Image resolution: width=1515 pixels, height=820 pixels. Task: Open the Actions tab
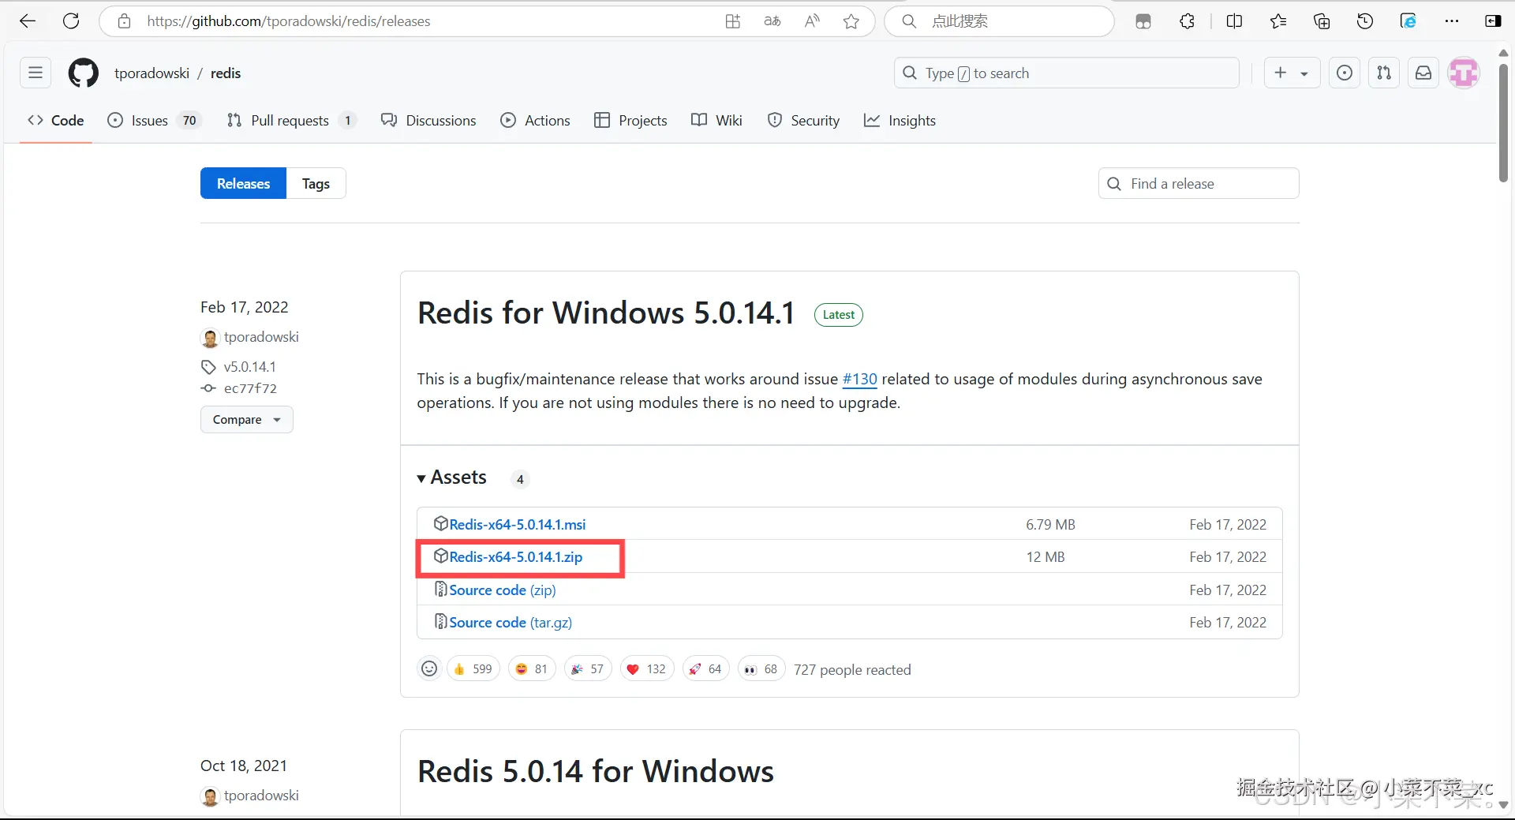pos(535,120)
